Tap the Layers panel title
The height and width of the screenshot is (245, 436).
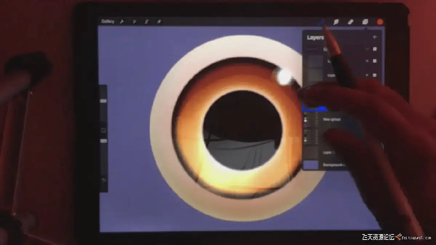(x=315, y=37)
